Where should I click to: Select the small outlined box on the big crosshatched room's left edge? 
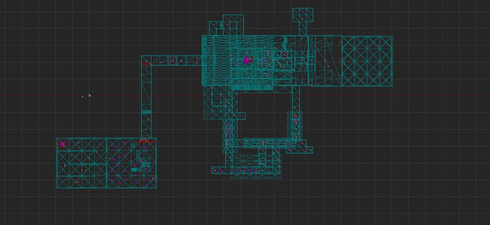click(x=342, y=61)
